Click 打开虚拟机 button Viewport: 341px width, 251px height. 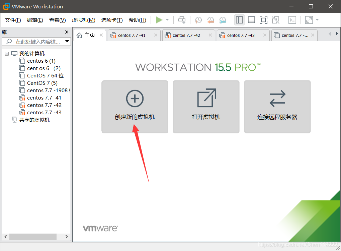pyautogui.click(x=206, y=107)
